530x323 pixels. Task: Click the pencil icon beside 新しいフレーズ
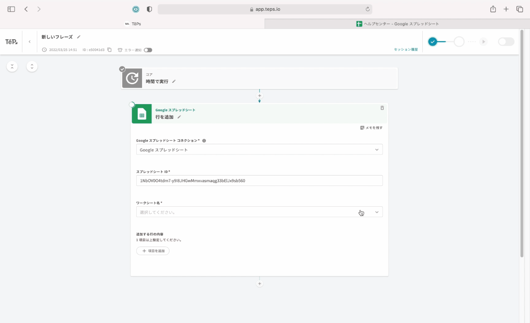point(79,37)
